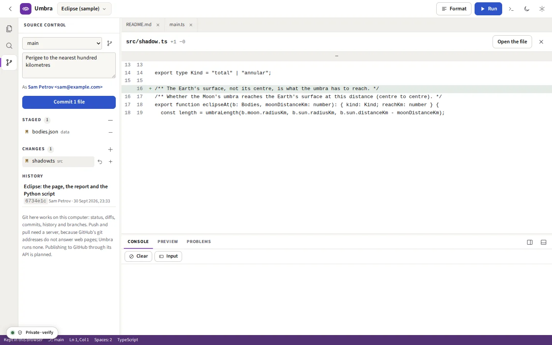Click the Private · verify badge
Viewport: 552px width, 345px height.
point(32,333)
